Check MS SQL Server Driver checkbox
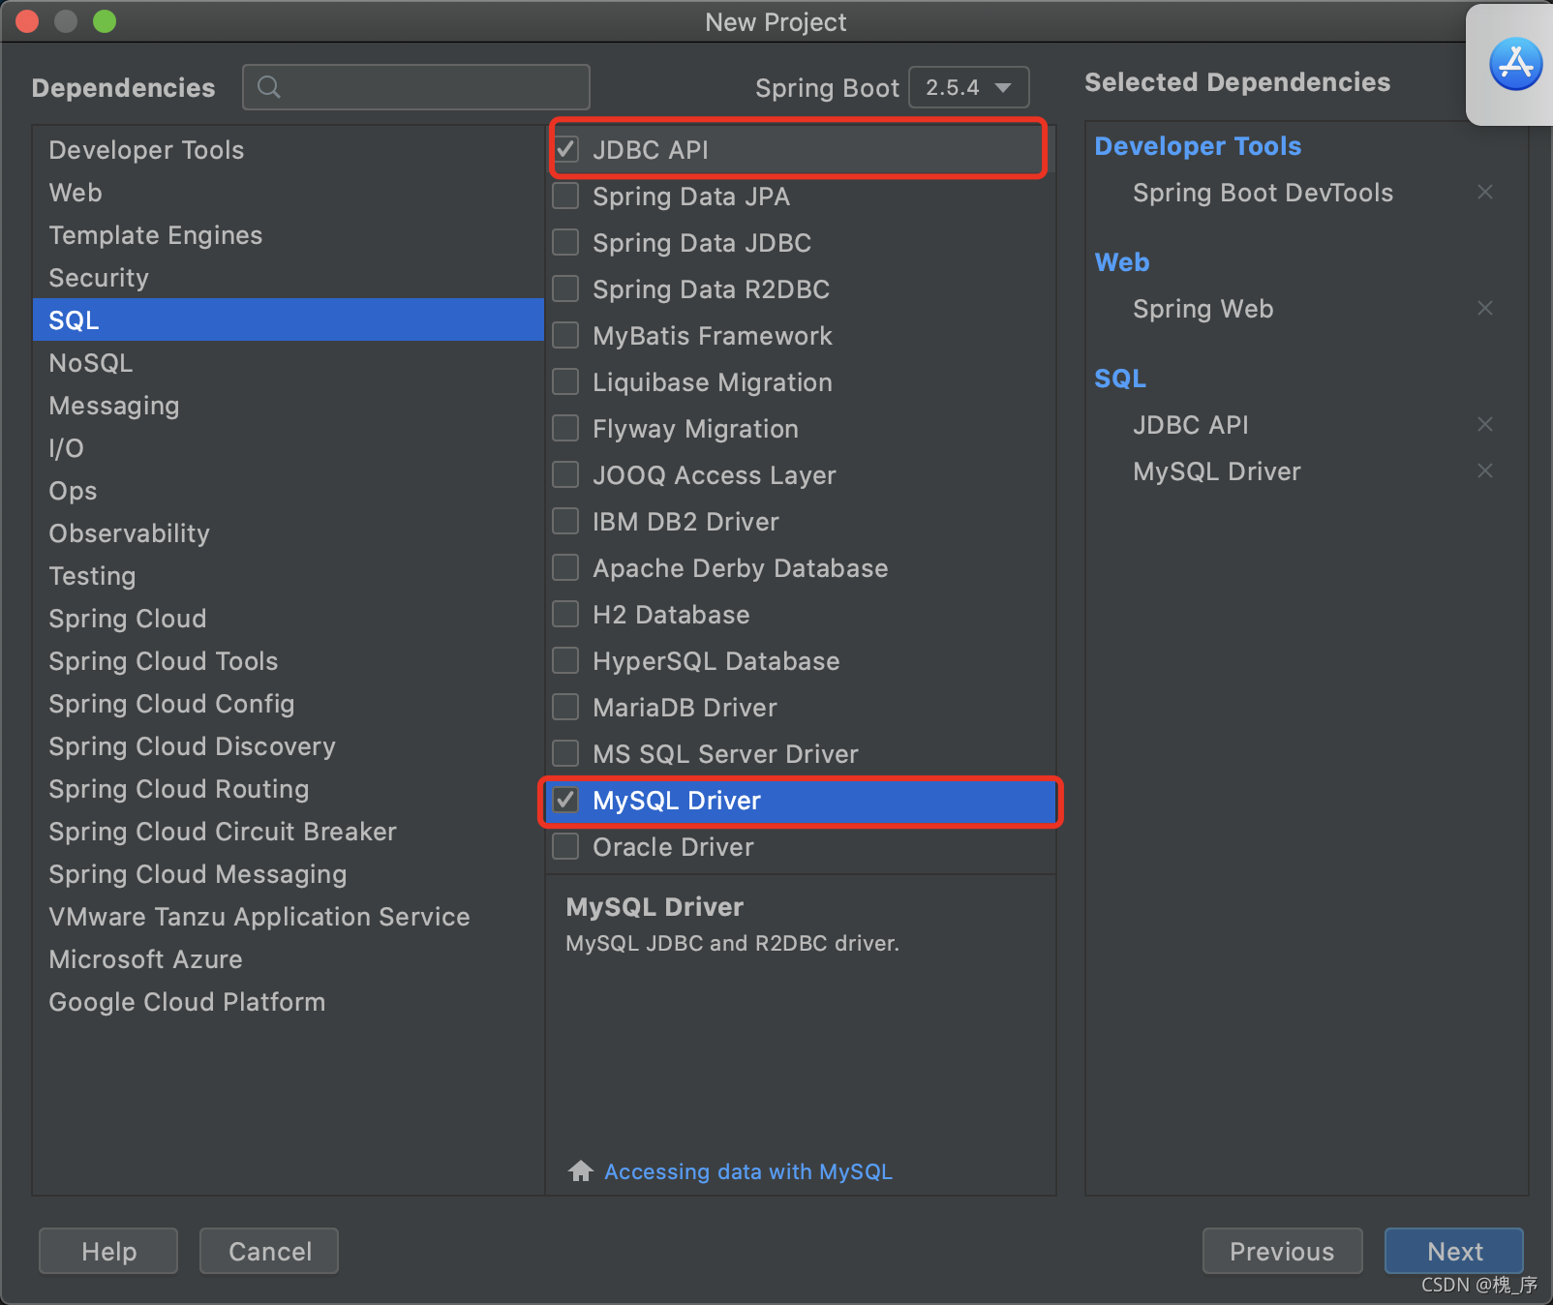The image size is (1553, 1305). point(566,754)
